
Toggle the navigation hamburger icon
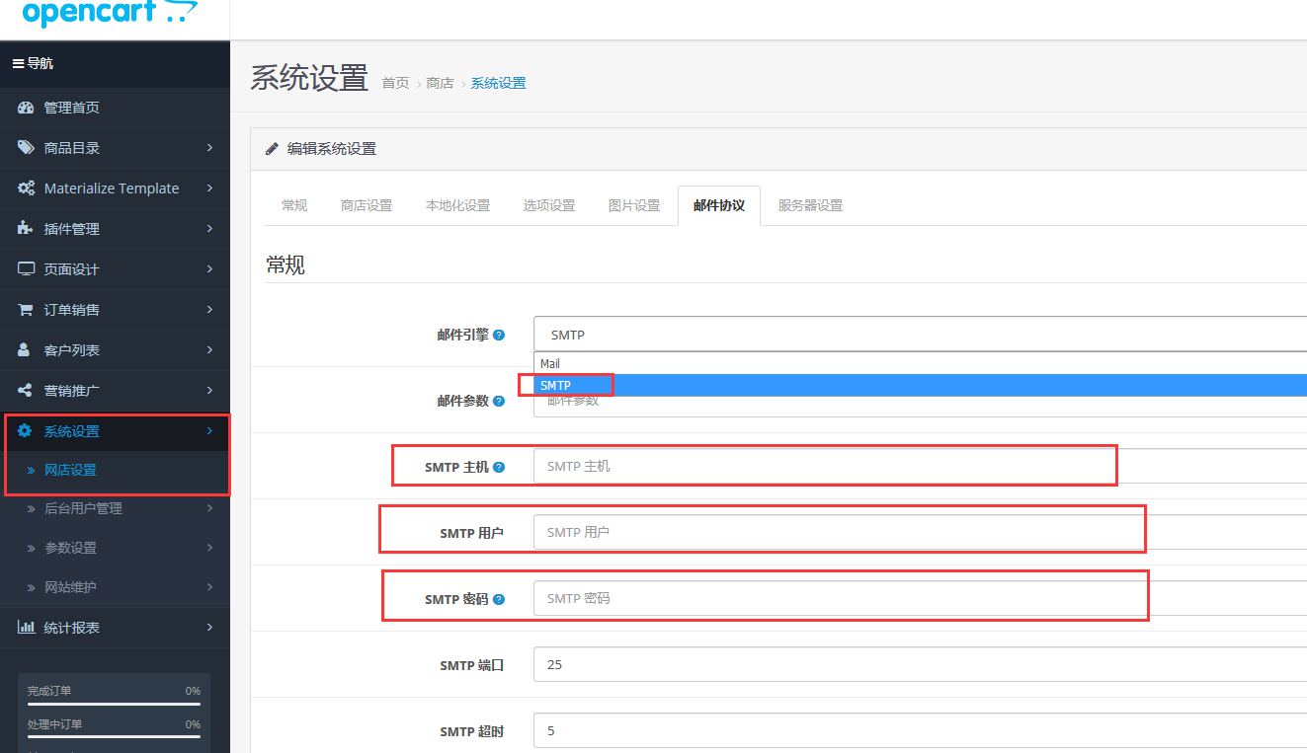click(18, 63)
